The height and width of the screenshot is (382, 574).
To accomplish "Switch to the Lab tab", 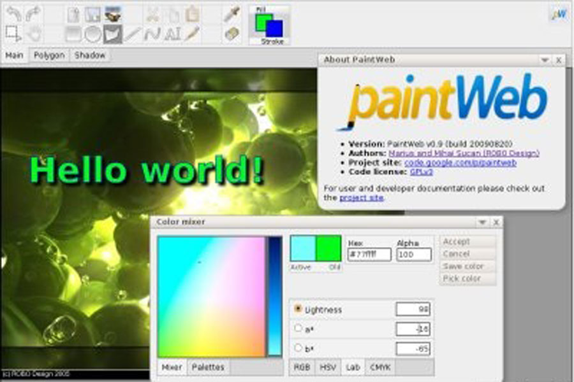I will click(353, 367).
